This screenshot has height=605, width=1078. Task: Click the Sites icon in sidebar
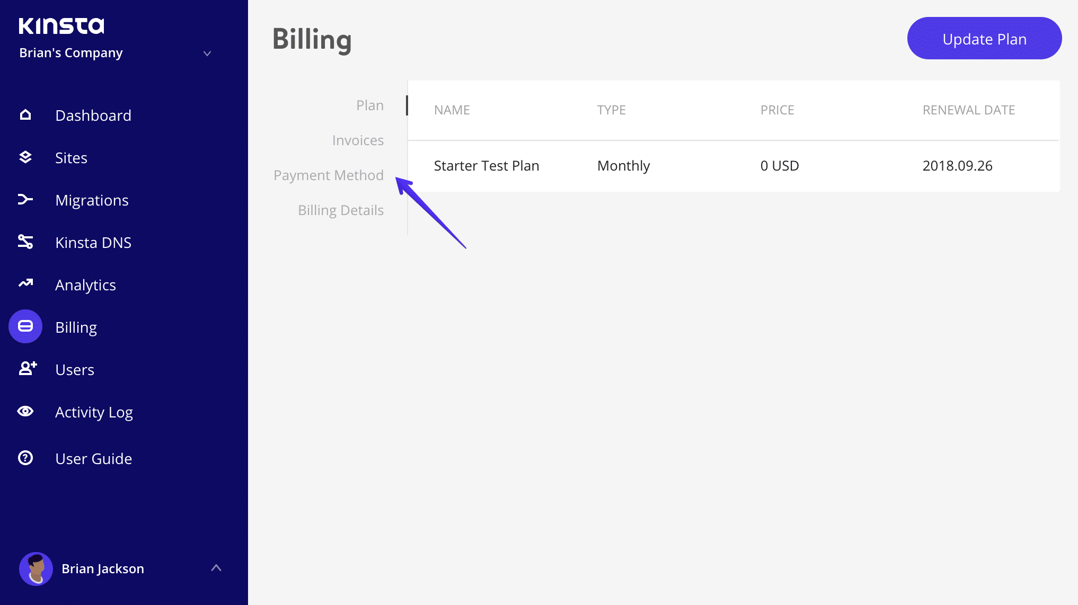[x=26, y=157]
